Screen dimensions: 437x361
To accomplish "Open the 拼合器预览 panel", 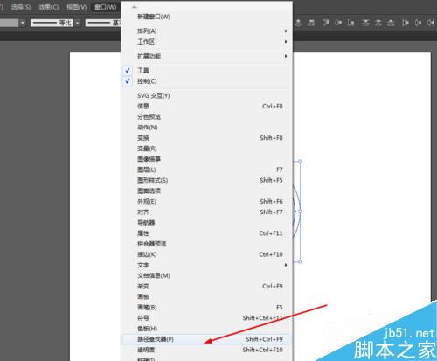I will click(206, 244).
